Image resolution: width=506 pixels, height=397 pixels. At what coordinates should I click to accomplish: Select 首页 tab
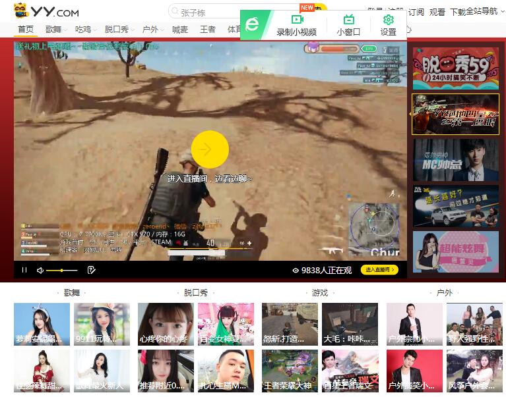point(26,30)
